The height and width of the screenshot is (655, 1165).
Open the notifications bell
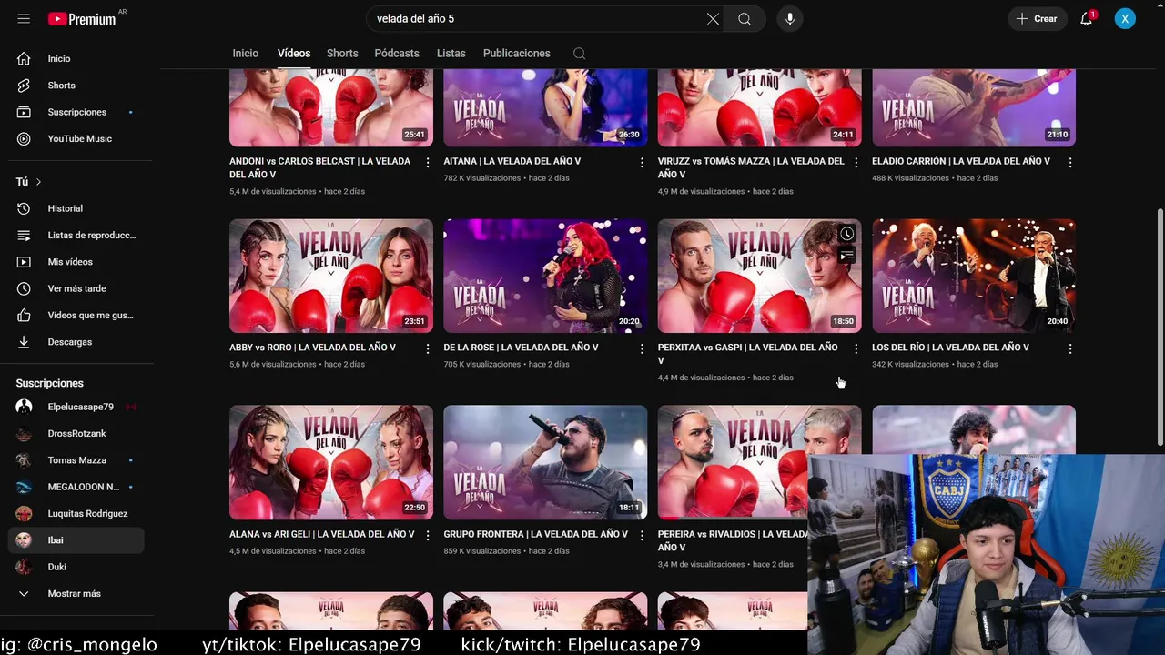click(x=1086, y=18)
